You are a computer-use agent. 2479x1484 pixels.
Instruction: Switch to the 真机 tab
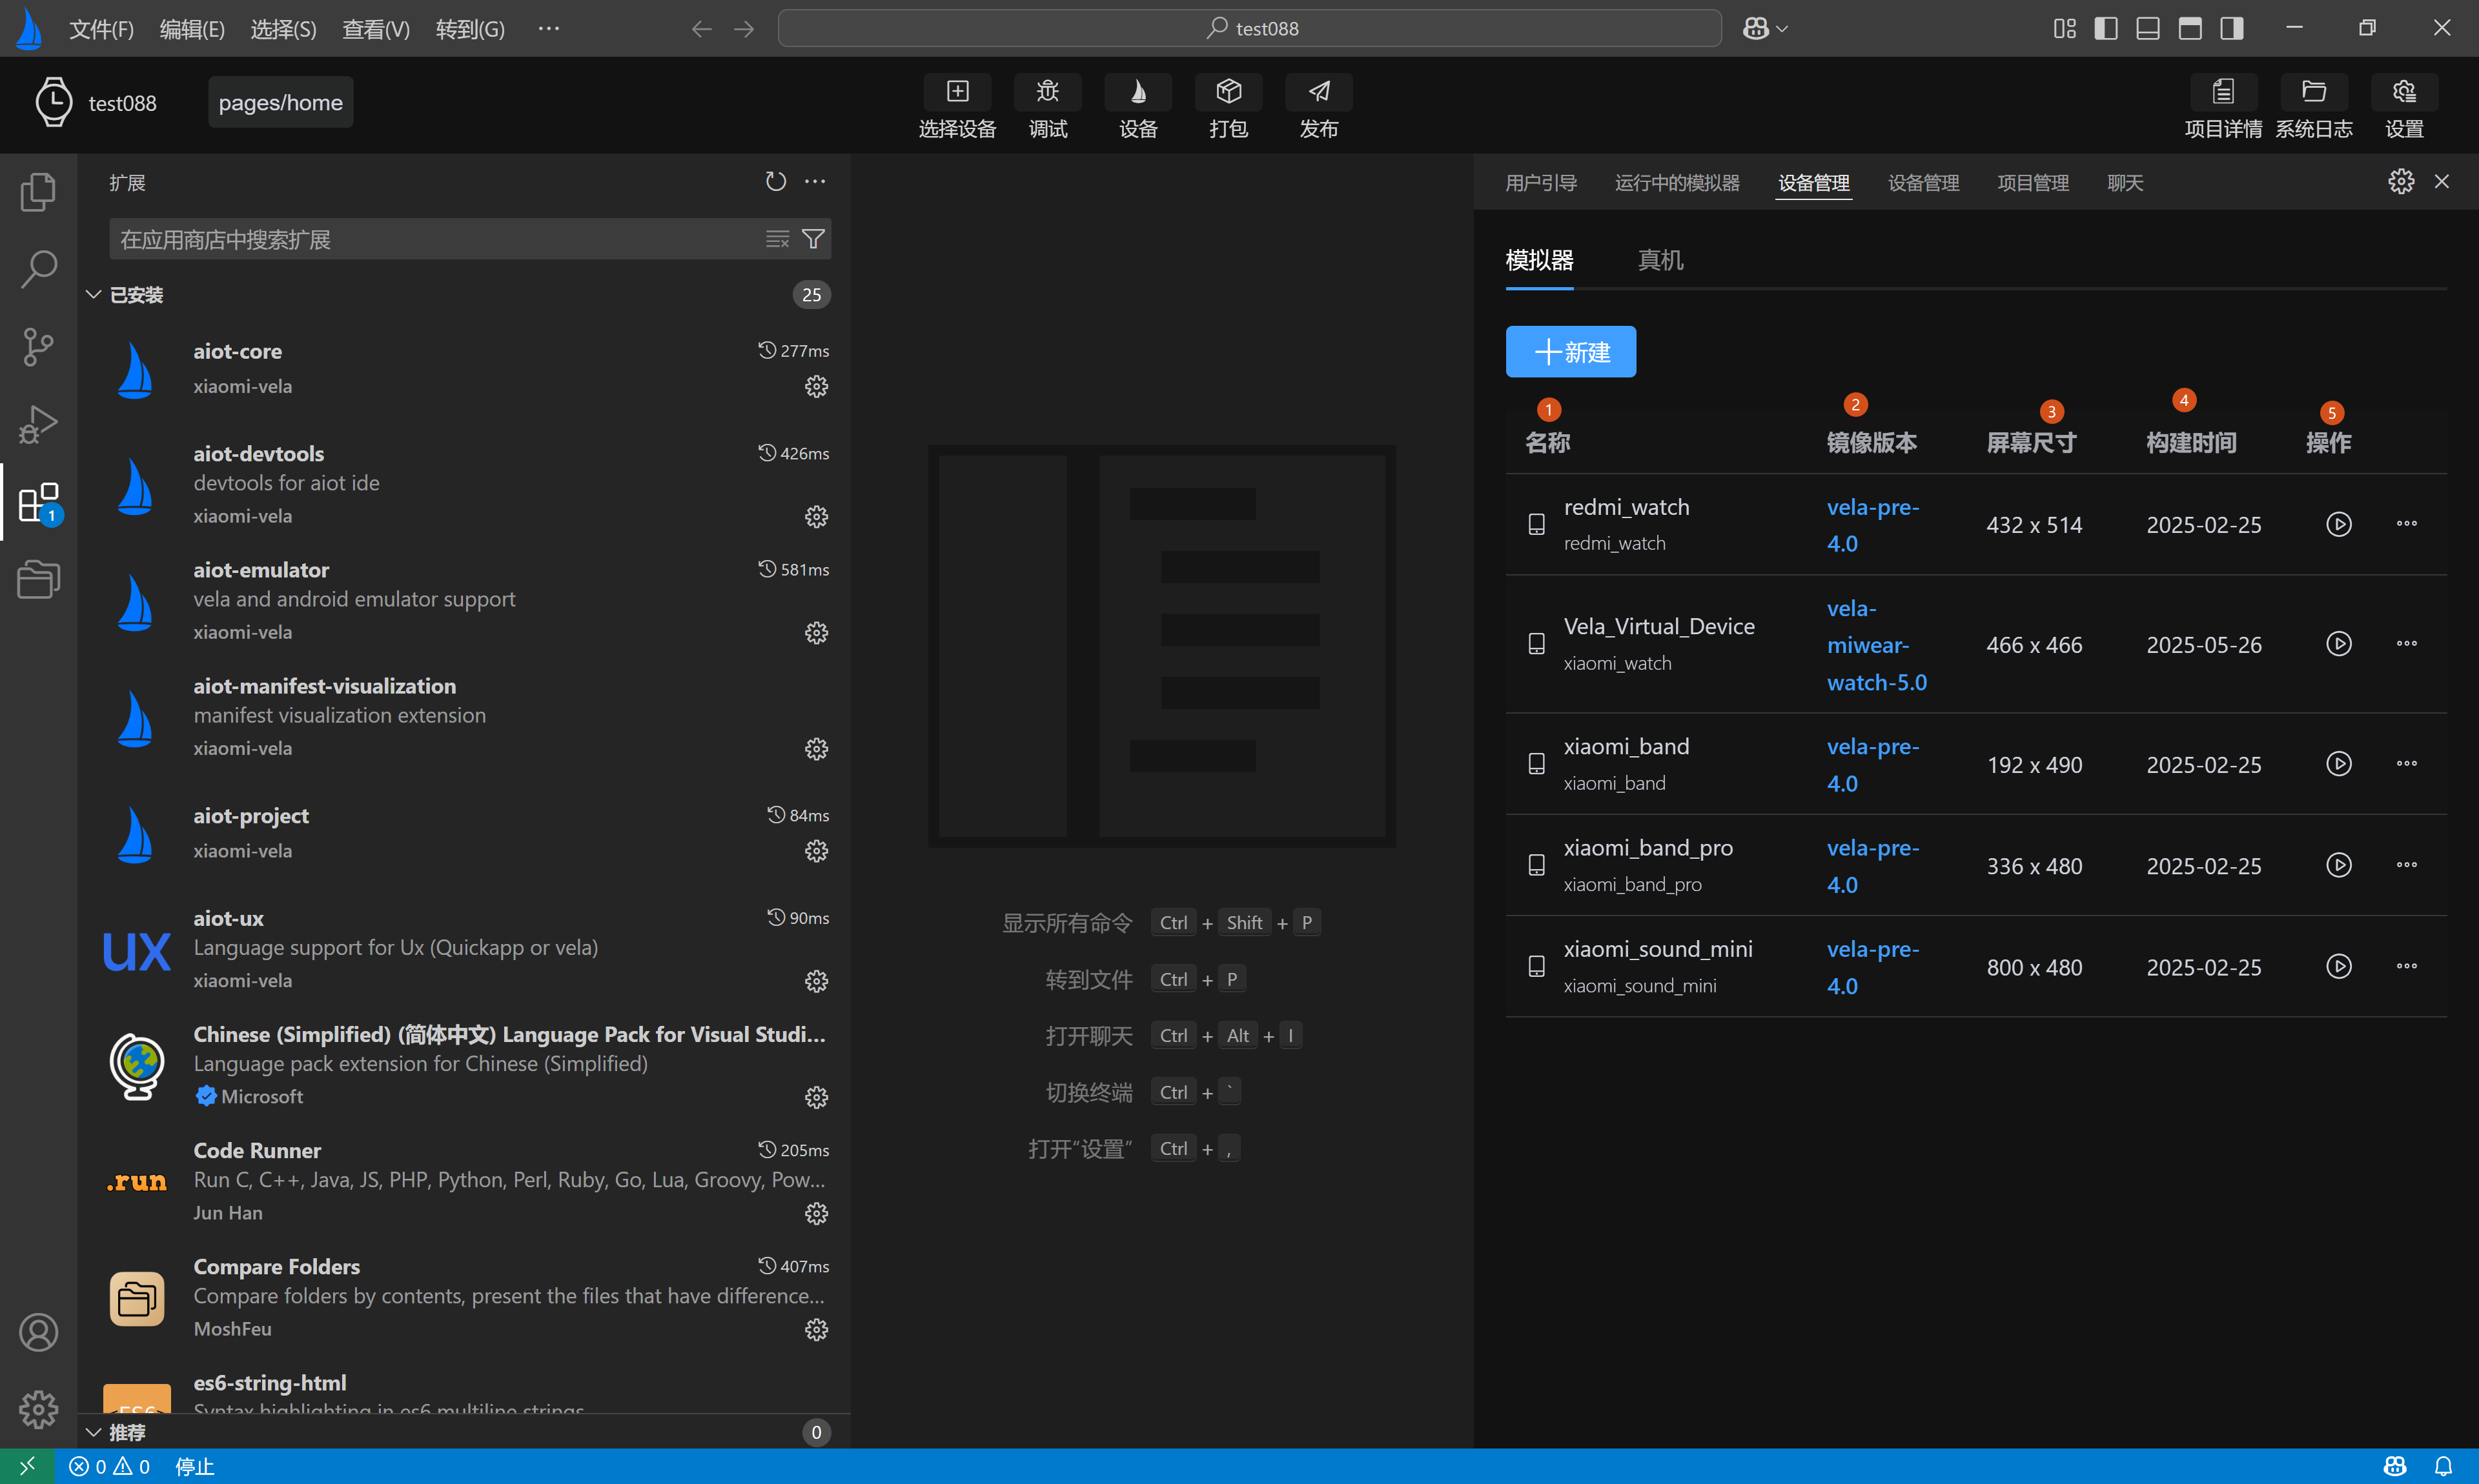coord(1660,260)
